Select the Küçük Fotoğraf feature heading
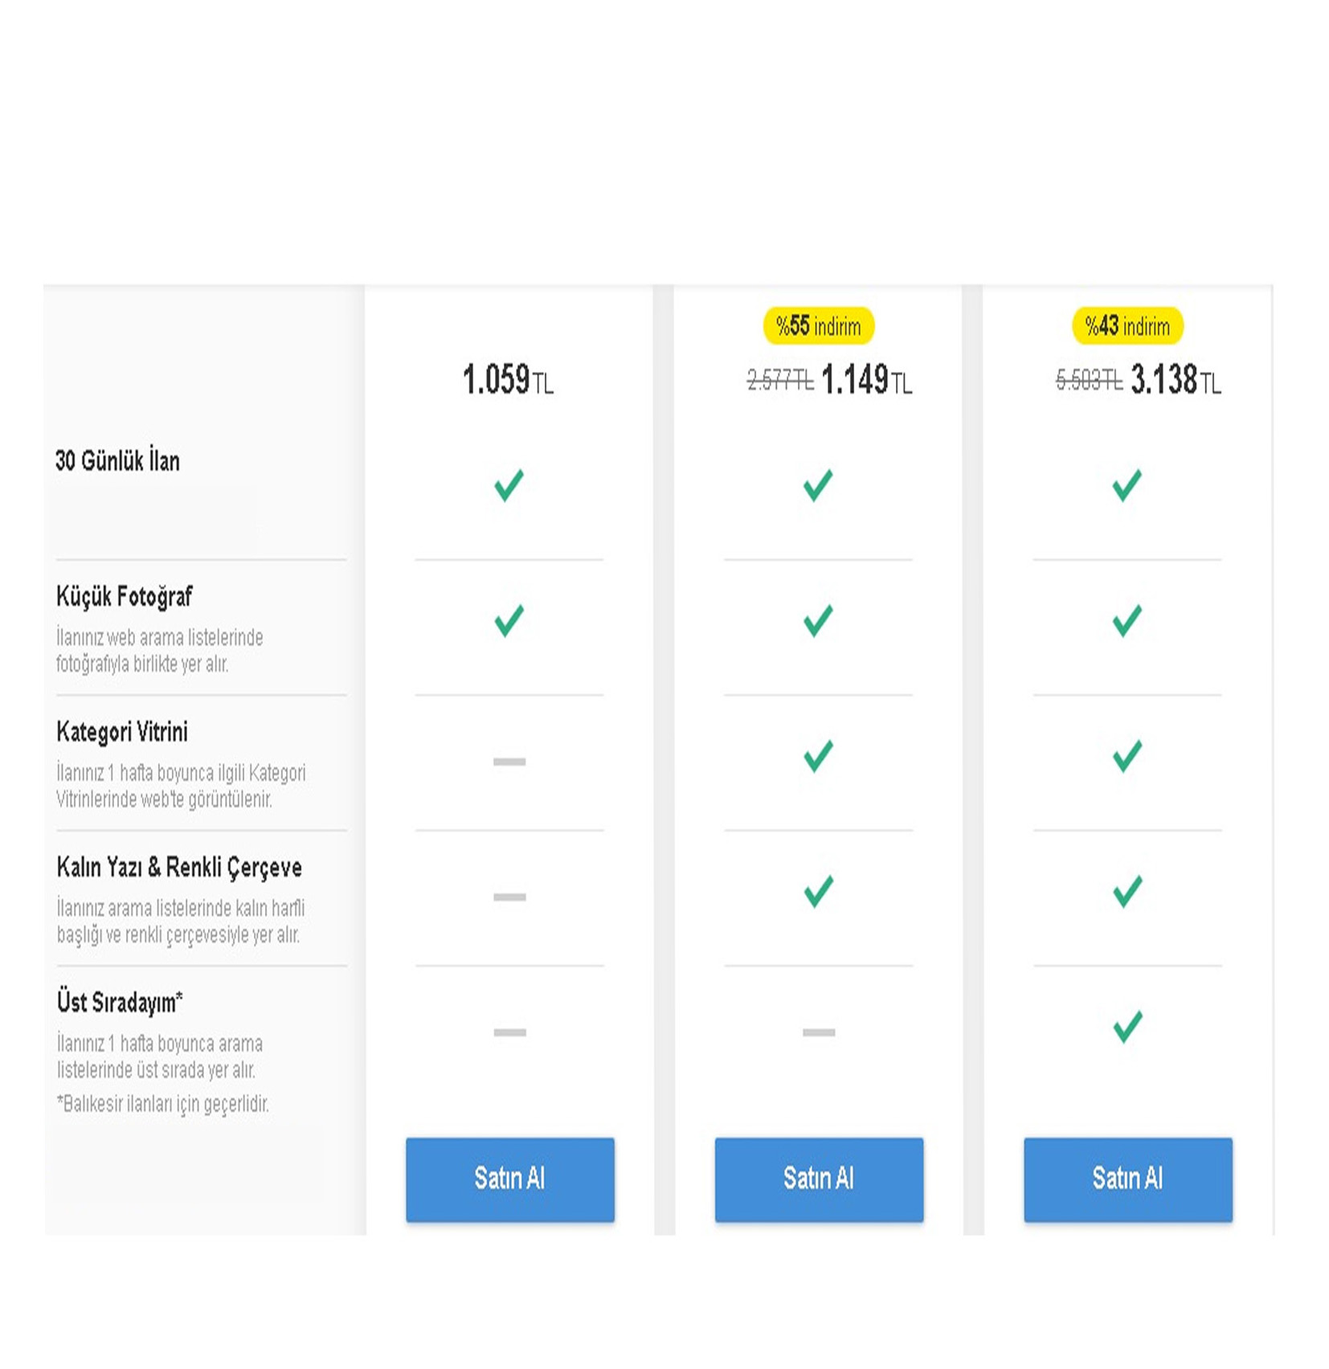 pos(124,596)
